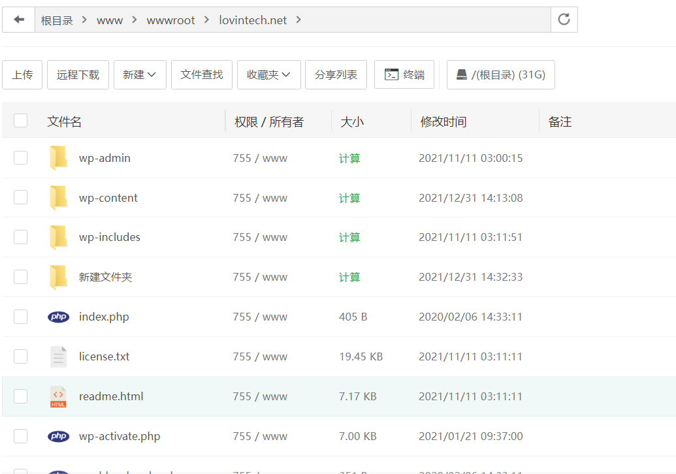Check the box for 新建文件夹
Viewport: 676px width, 474px height.
tap(21, 277)
